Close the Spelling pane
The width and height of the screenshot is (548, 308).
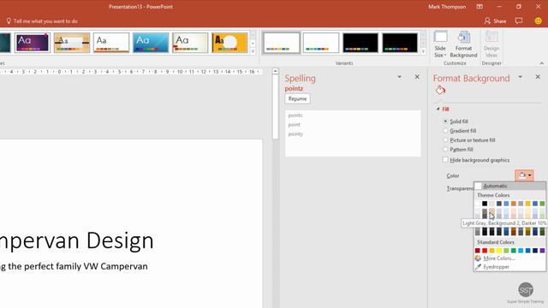417,77
